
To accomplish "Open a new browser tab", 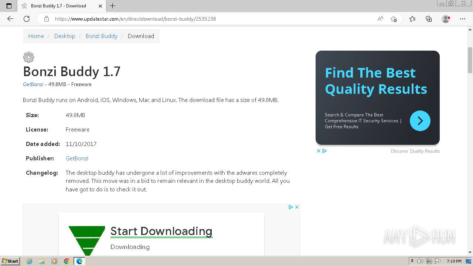I will click(x=113, y=6).
